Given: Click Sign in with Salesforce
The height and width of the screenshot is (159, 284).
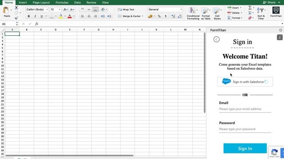Looking at the screenshot, I should point(245,82).
